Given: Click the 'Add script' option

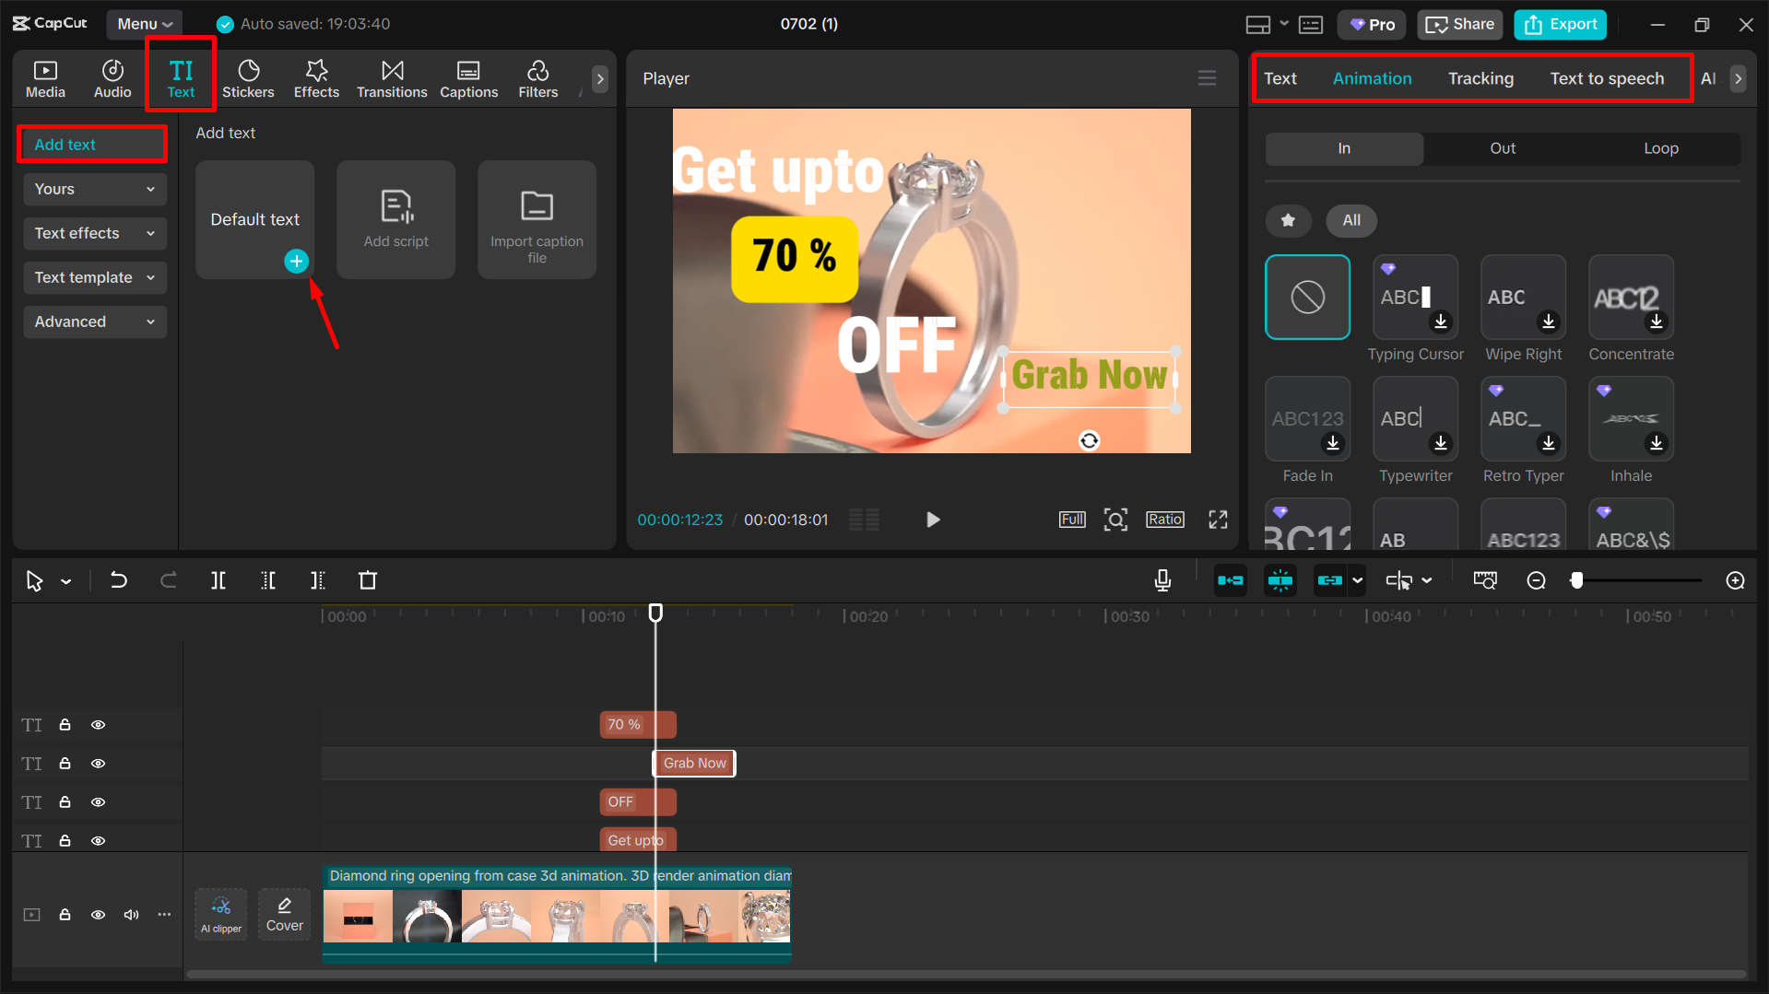Looking at the screenshot, I should tap(395, 219).
